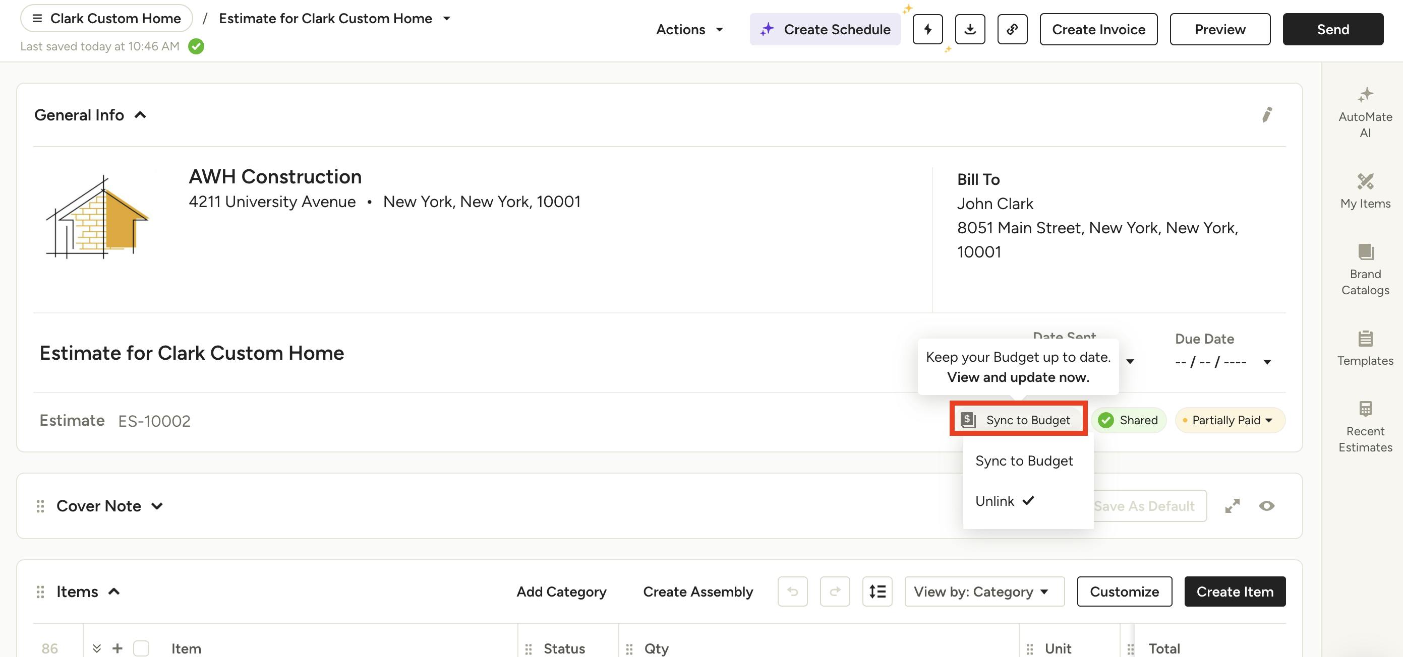Collapse the General Info section
Viewport: 1403px width, 657px height.
pos(140,115)
